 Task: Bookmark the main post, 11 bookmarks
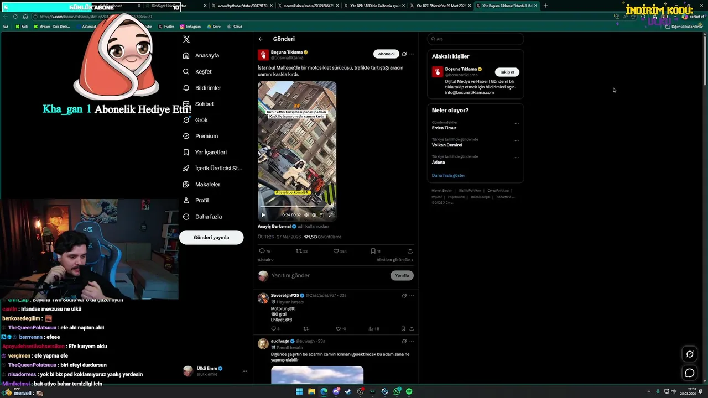tap(376, 251)
